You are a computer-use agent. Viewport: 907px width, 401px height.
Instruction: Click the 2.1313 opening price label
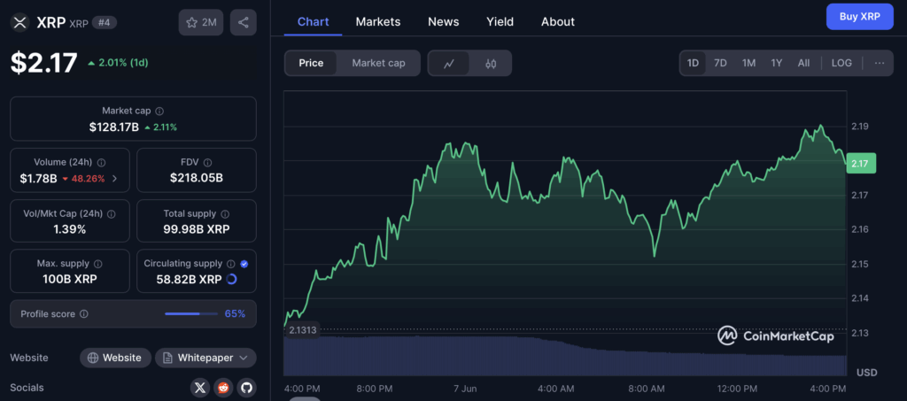pyautogui.click(x=301, y=330)
